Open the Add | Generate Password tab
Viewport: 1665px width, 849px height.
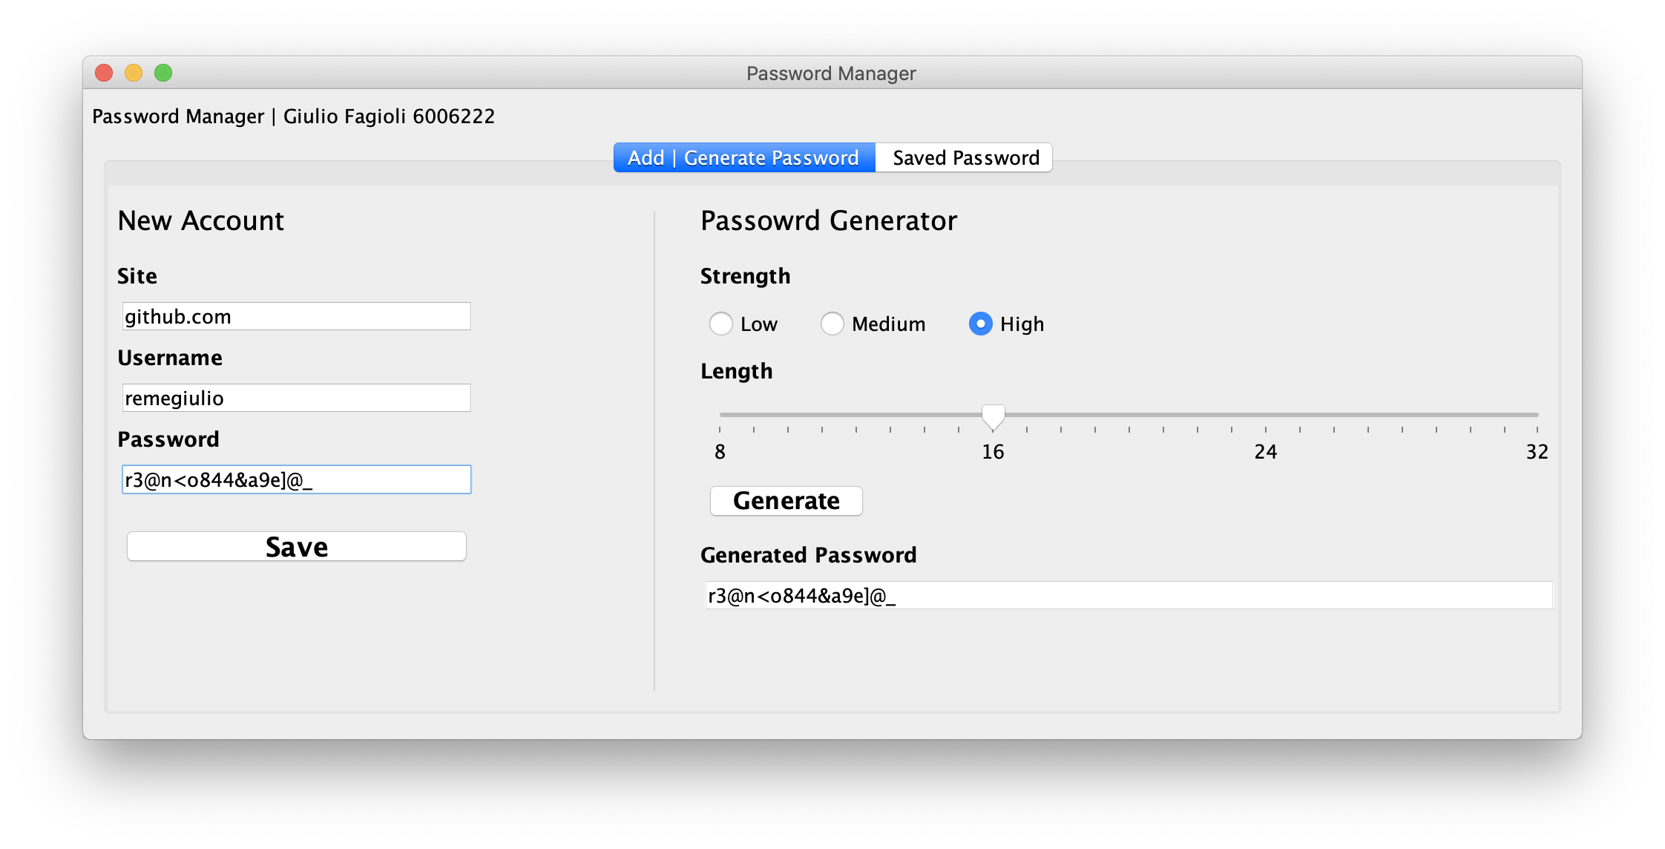click(x=743, y=158)
